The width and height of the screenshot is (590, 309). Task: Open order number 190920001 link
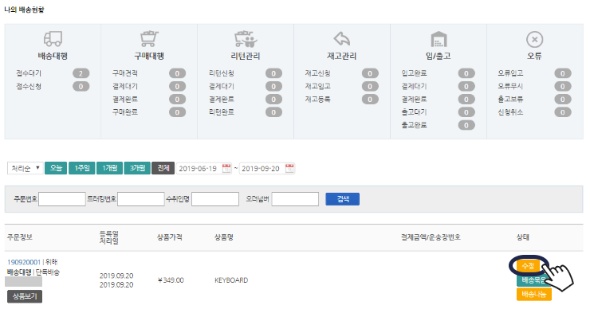[x=24, y=262]
